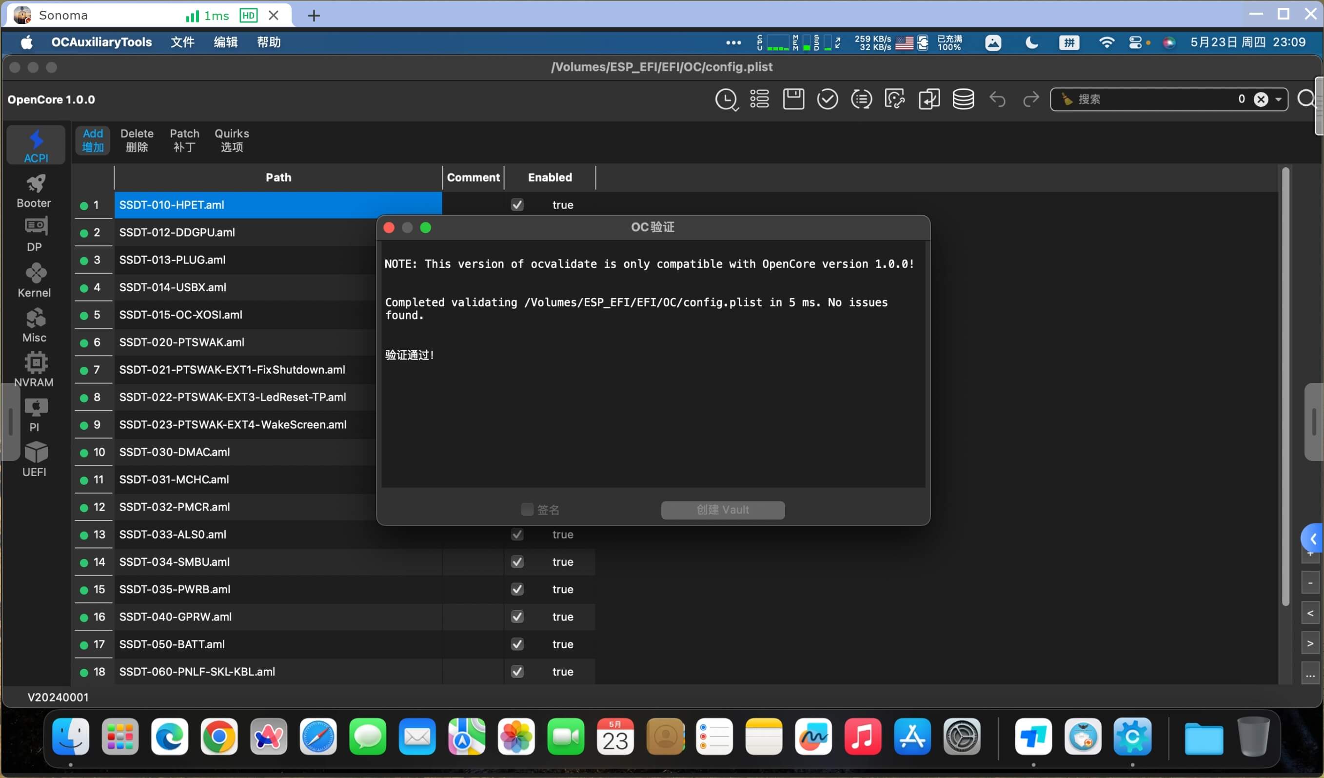Expand the search options dropdown arrow

[1278, 100]
